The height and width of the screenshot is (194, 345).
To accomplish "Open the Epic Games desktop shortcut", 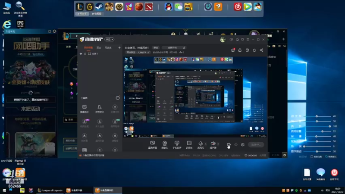I will (x=20, y=24).
